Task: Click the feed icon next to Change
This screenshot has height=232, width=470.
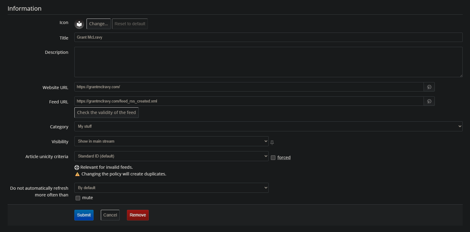Action: 79,24
